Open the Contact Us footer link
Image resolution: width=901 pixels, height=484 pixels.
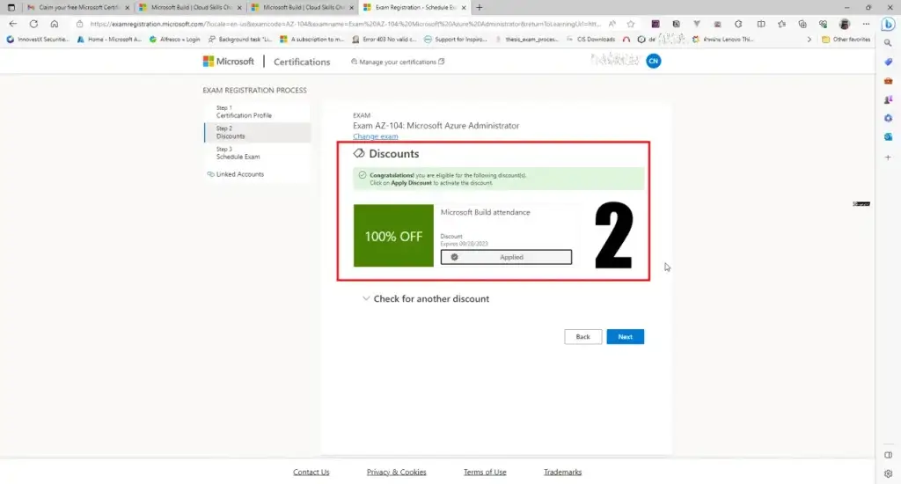point(311,472)
